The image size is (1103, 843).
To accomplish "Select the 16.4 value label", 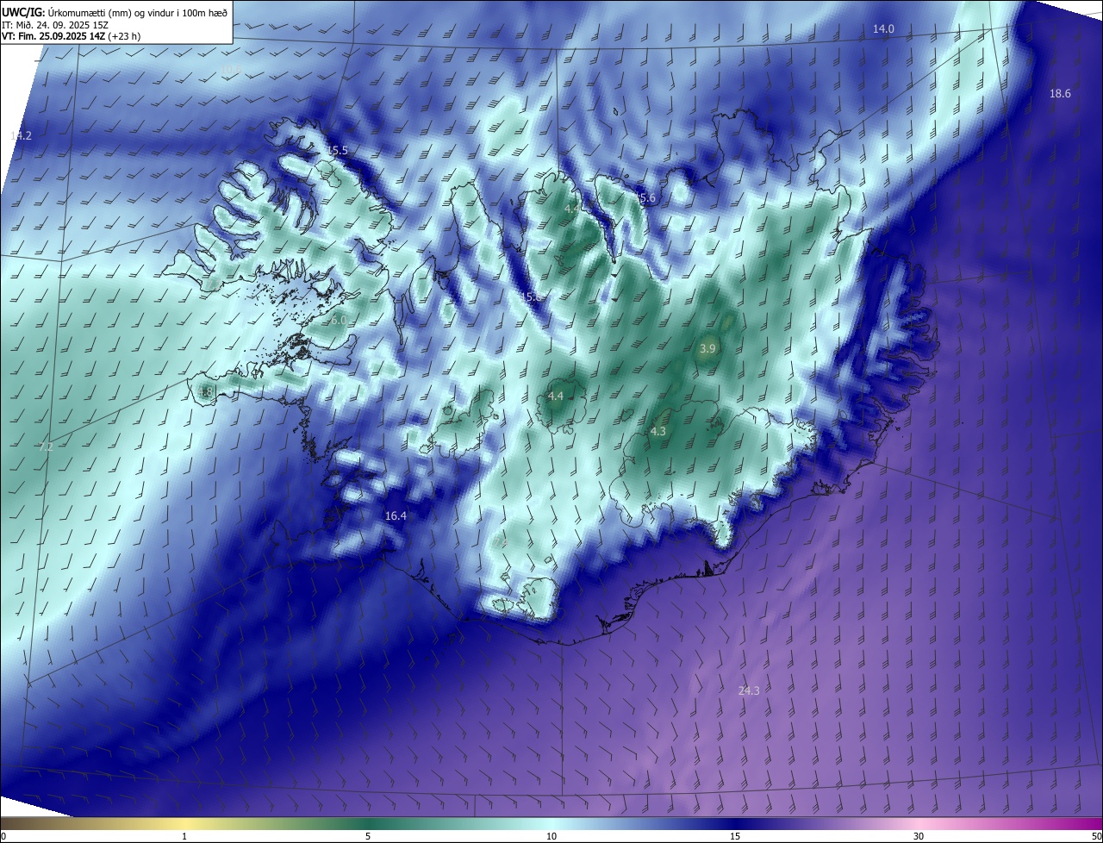I will point(396,516).
